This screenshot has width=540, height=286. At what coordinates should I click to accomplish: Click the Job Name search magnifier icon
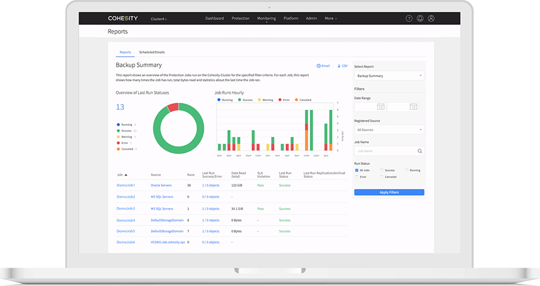click(420, 151)
